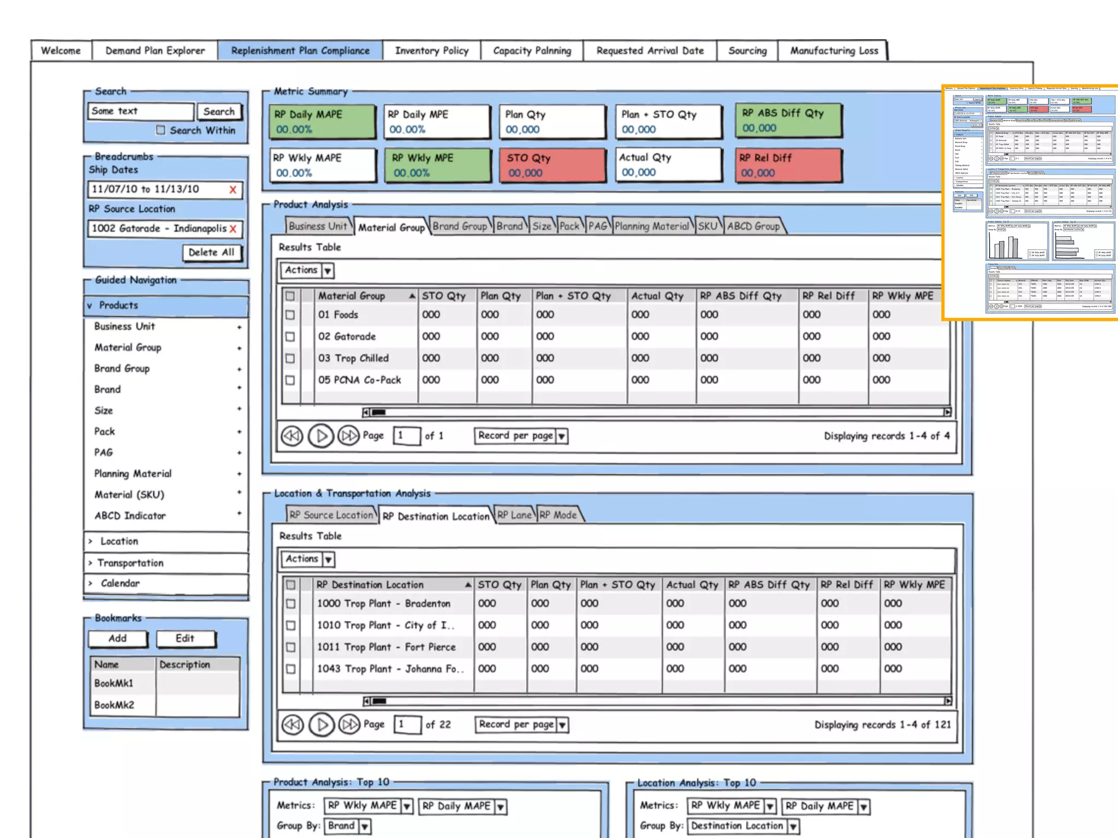This screenshot has width=1118, height=838.
Task: Tick checkbox for 1011 Trop Plant Fort Pierce
Action: 291,647
